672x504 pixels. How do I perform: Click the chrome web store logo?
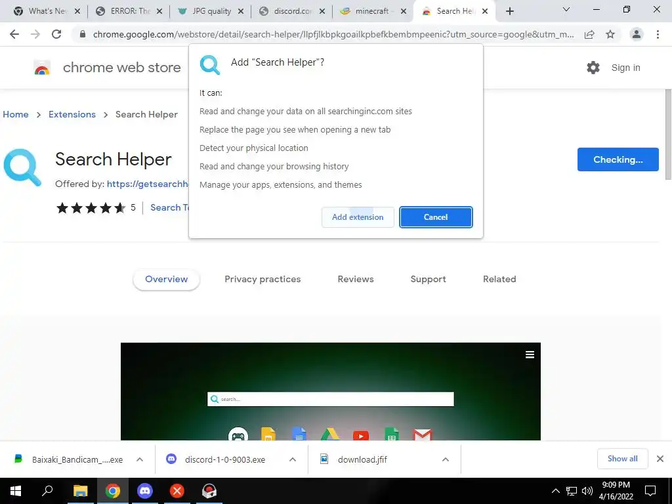tap(42, 68)
